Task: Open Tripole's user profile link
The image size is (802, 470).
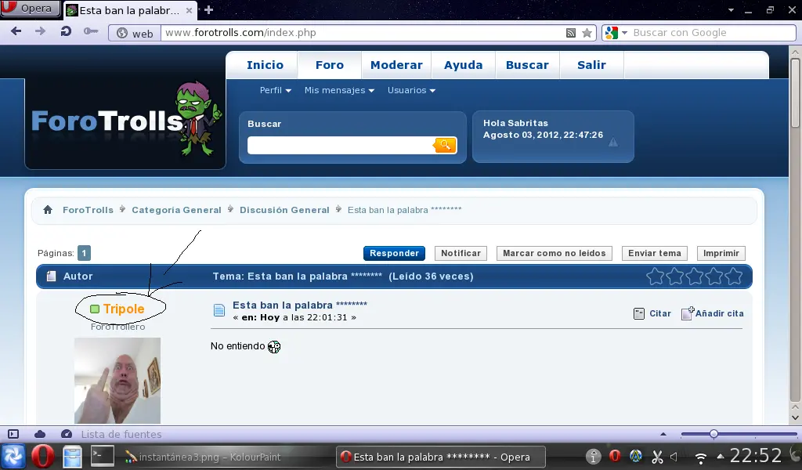Action: click(124, 309)
